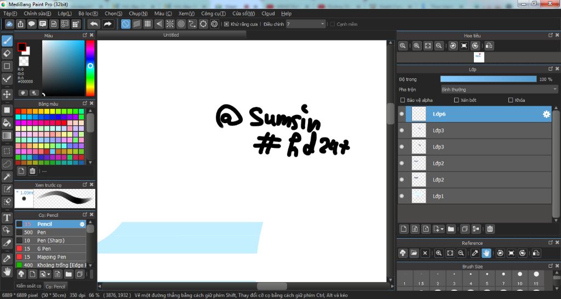Open image file in Reference panel
561x299 pixels.
(414, 253)
